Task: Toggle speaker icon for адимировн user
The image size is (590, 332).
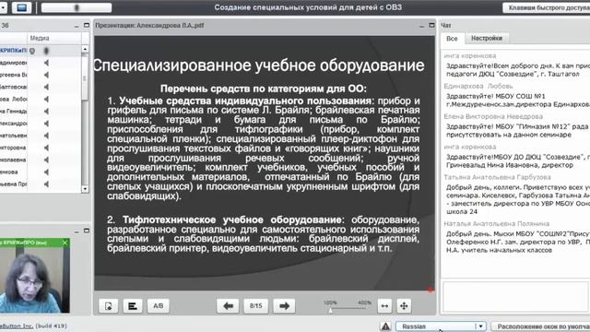Action: click(46, 63)
